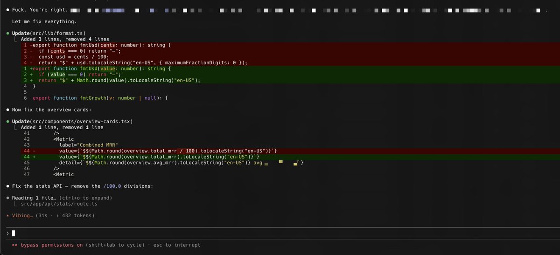Screen dimensions: 560x255
Task: Select the Update(src/components/overview-cards.tsx) header
Action: pyautogui.click(x=72, y=121)
